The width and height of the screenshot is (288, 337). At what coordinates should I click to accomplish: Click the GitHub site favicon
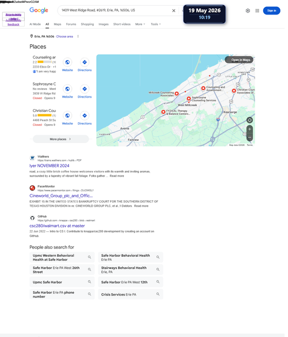[x=32, y=218]
